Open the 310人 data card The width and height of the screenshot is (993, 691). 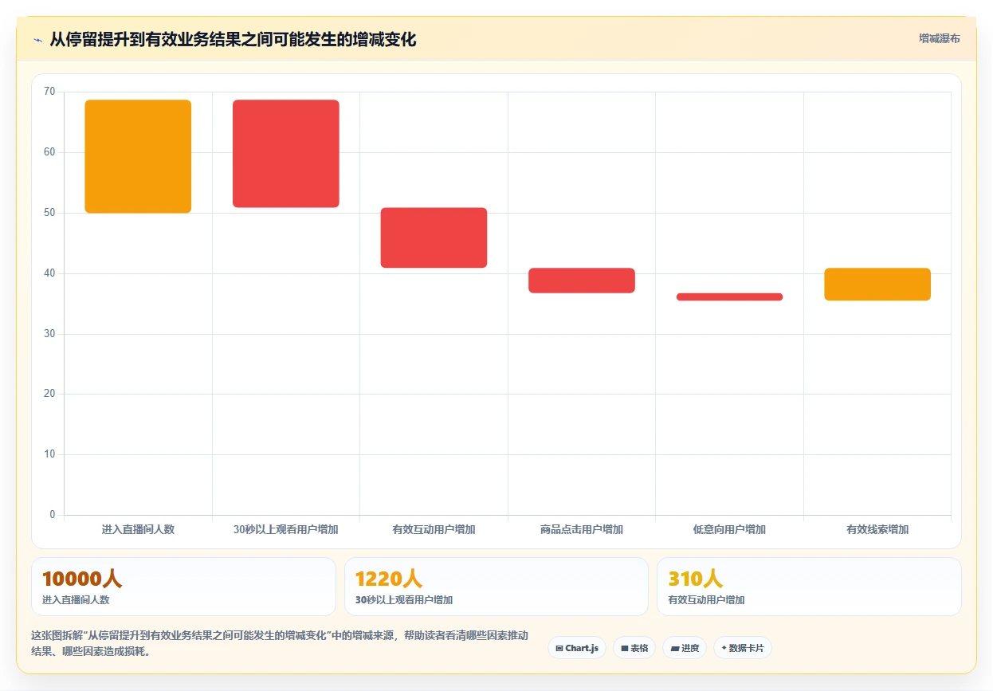pos(809,587)
